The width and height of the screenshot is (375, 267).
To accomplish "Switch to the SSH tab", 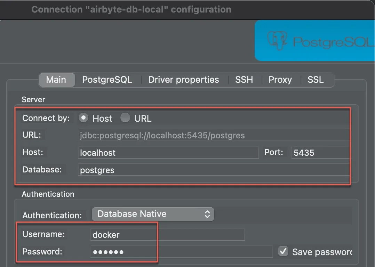I will click(244, 80).
